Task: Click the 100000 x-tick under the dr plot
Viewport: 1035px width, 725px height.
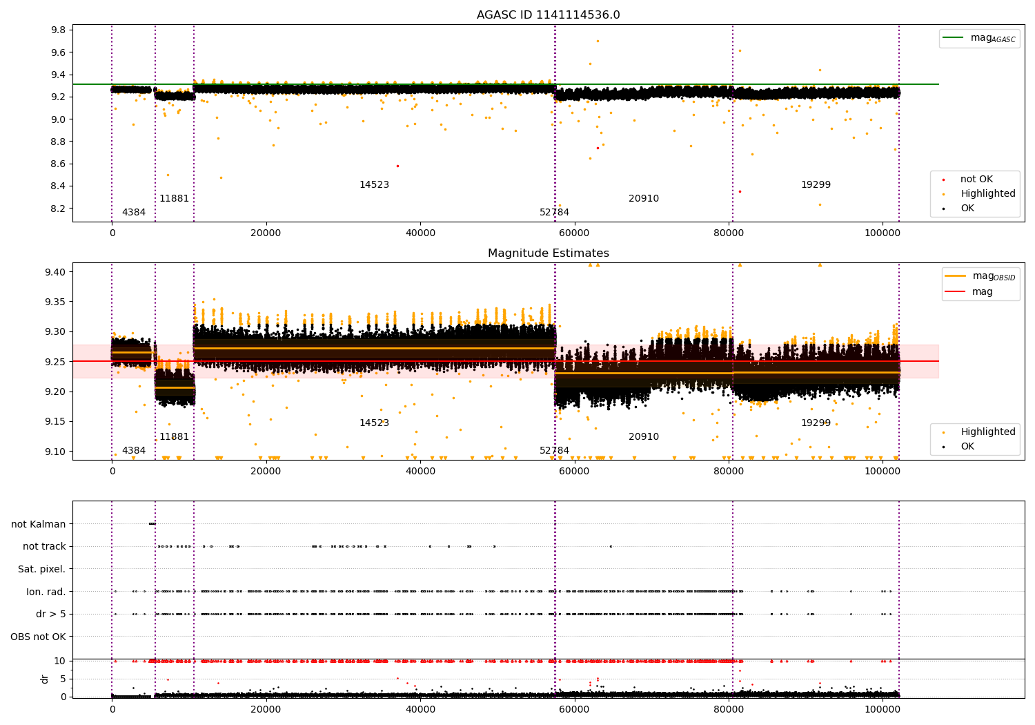Action: click(x=883, y=710)
